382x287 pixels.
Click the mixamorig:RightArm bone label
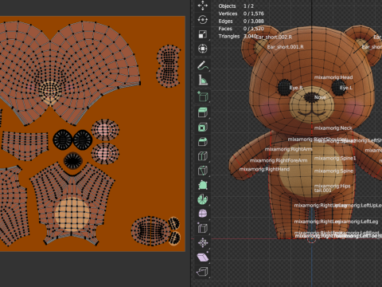[x=289, y=149]
